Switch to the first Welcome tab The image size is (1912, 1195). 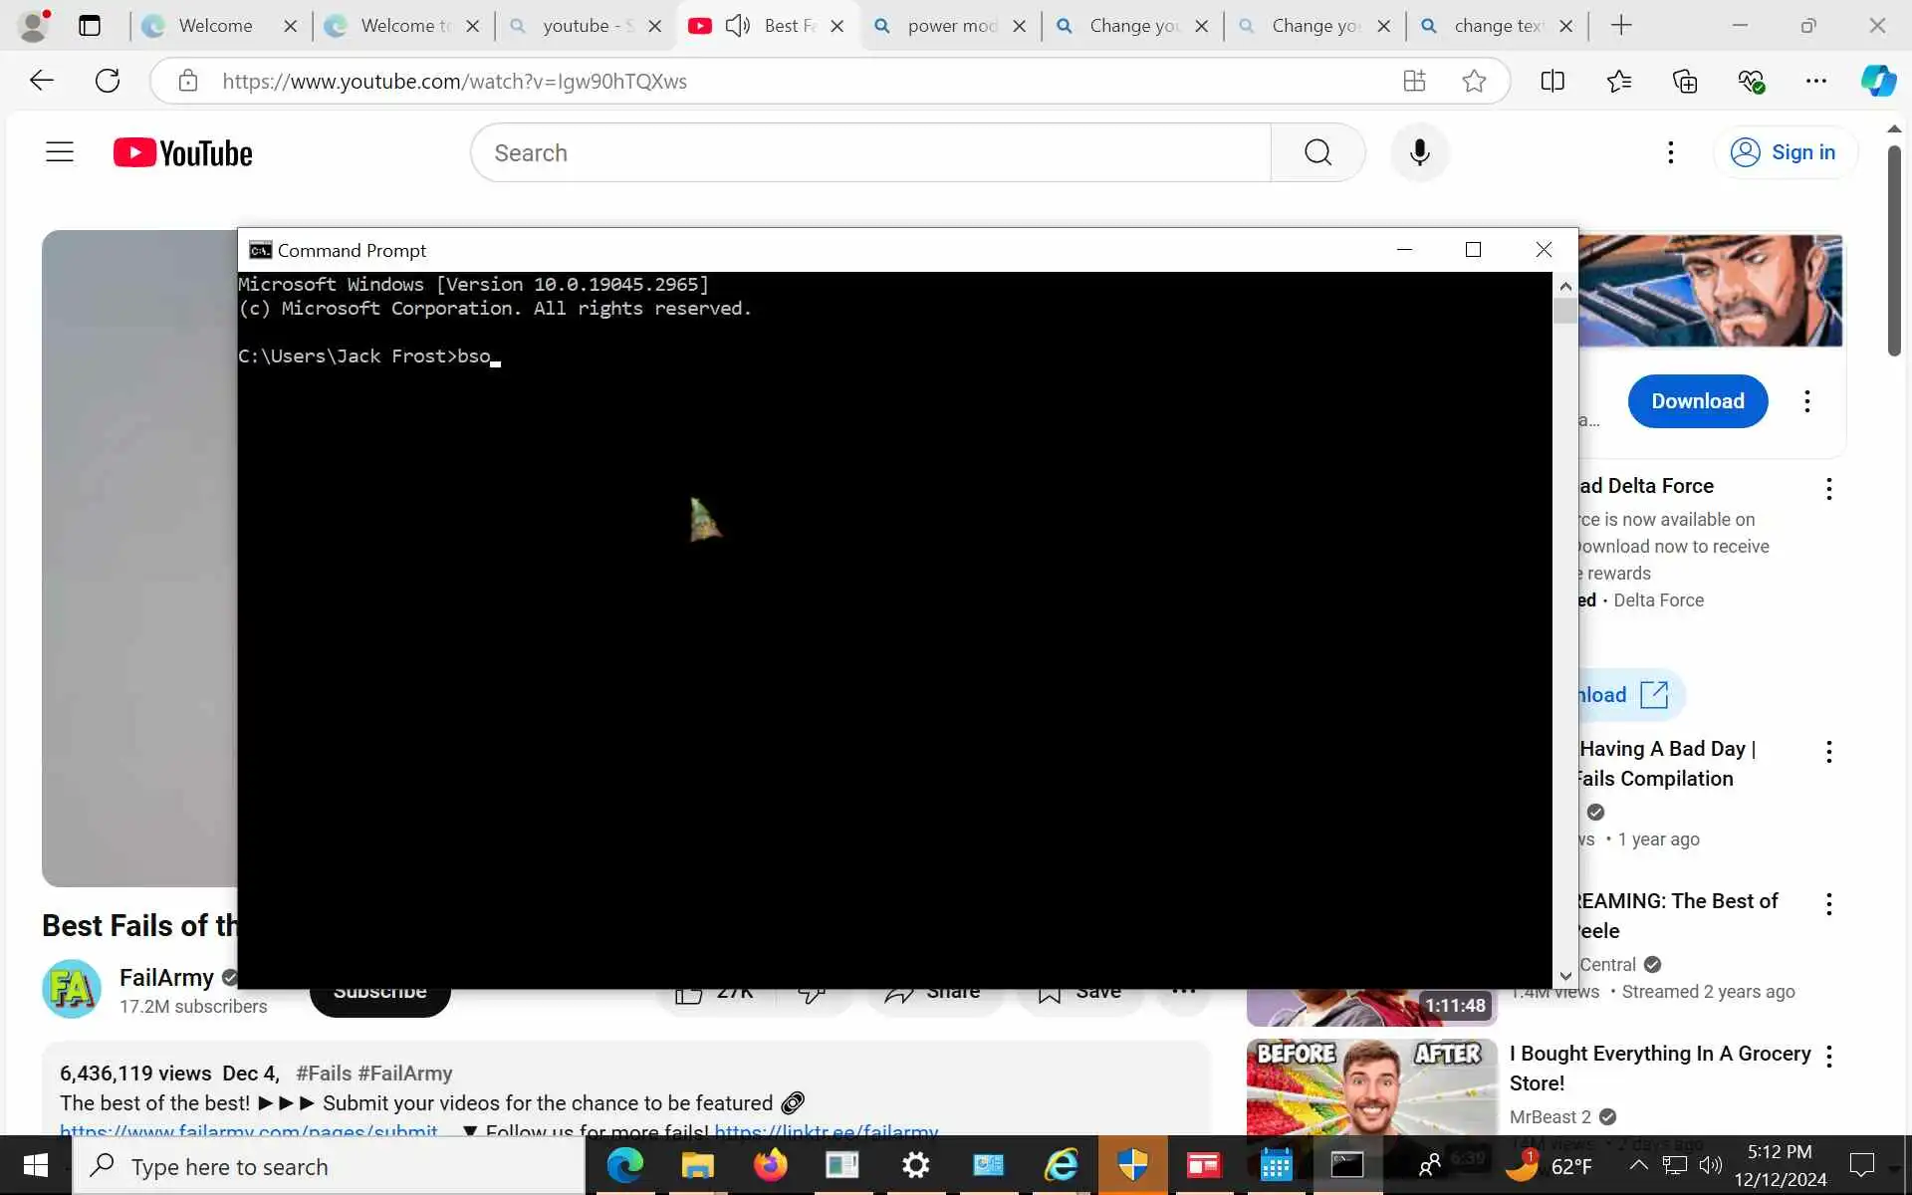click(x=215, y=26)
